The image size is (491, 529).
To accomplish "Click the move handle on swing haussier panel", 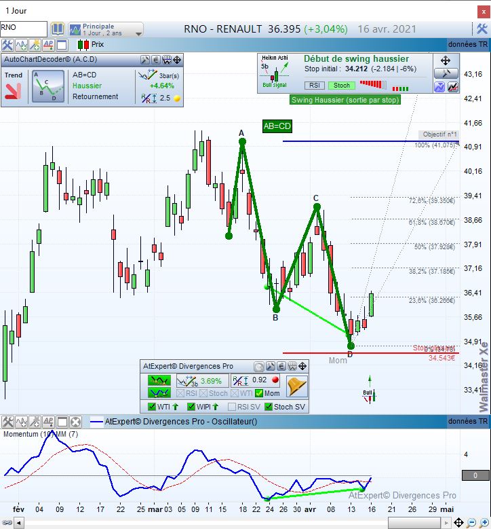I will pos(446,60).
